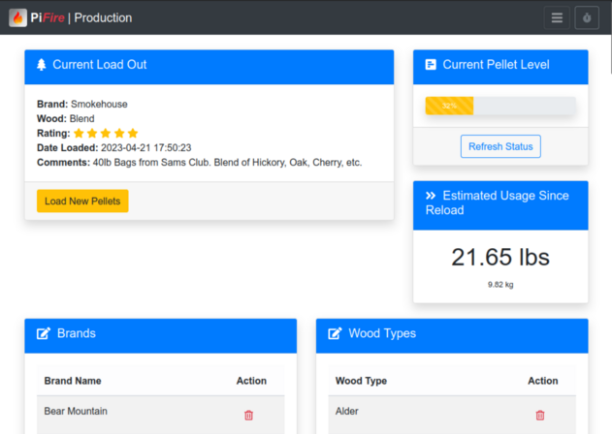
Task: Click the PiFire flame logo
Action: [17, 17]
